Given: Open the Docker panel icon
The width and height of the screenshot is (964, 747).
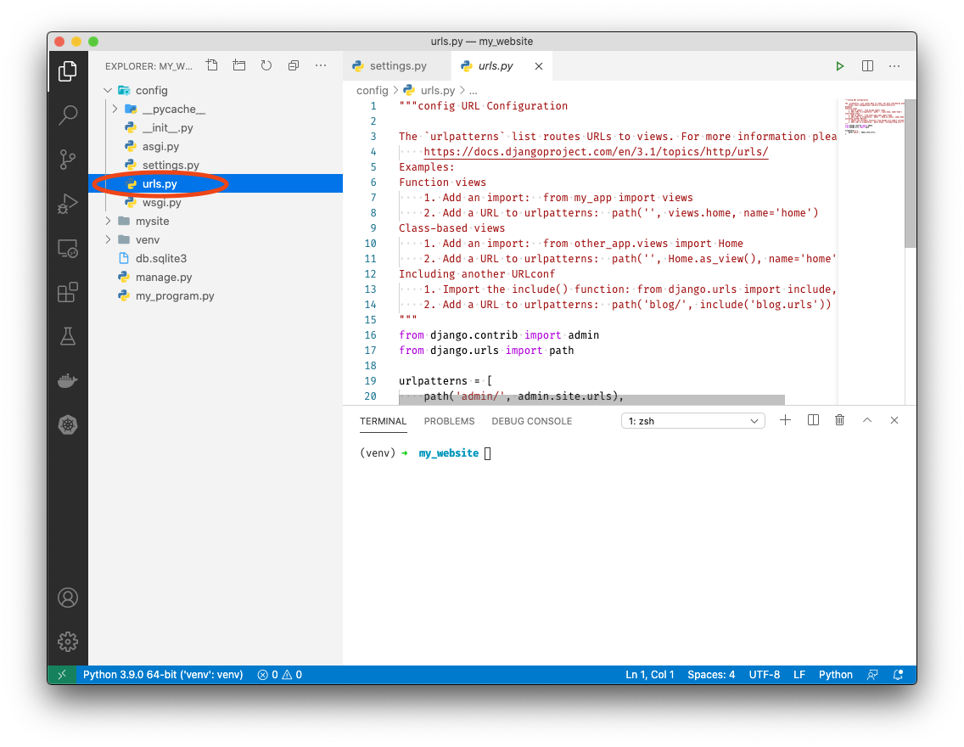Looking at the screenshot, I should tap(68, 380).
